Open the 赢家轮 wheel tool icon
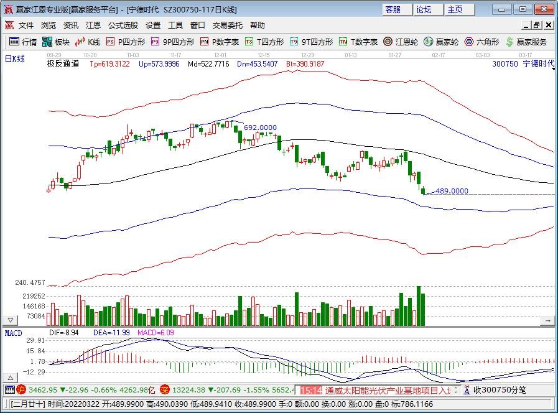This screenshot has width=558, height=413. pos(428,42)
